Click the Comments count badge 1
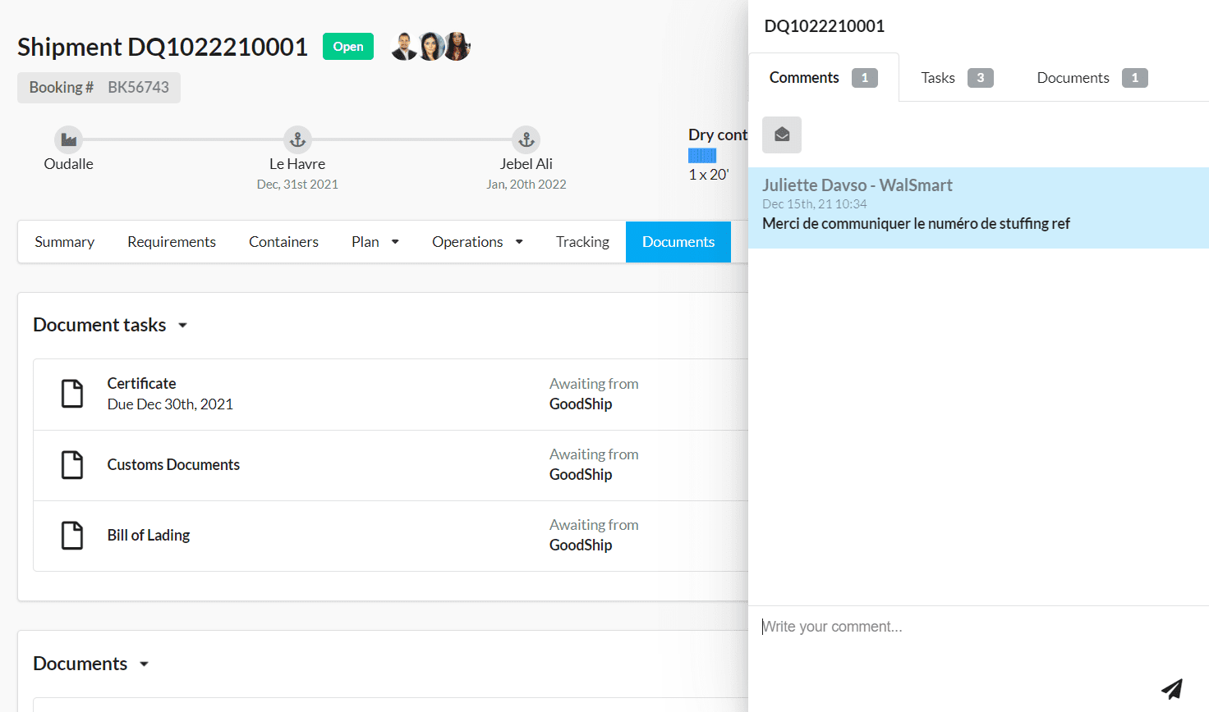The height and width of the screenshot is (712, 1209). point(865,78)
